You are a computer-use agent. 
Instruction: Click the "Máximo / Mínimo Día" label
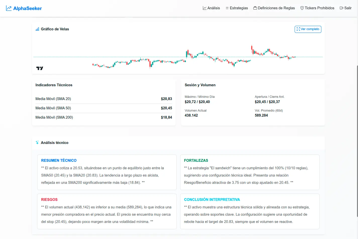(199, 97)
